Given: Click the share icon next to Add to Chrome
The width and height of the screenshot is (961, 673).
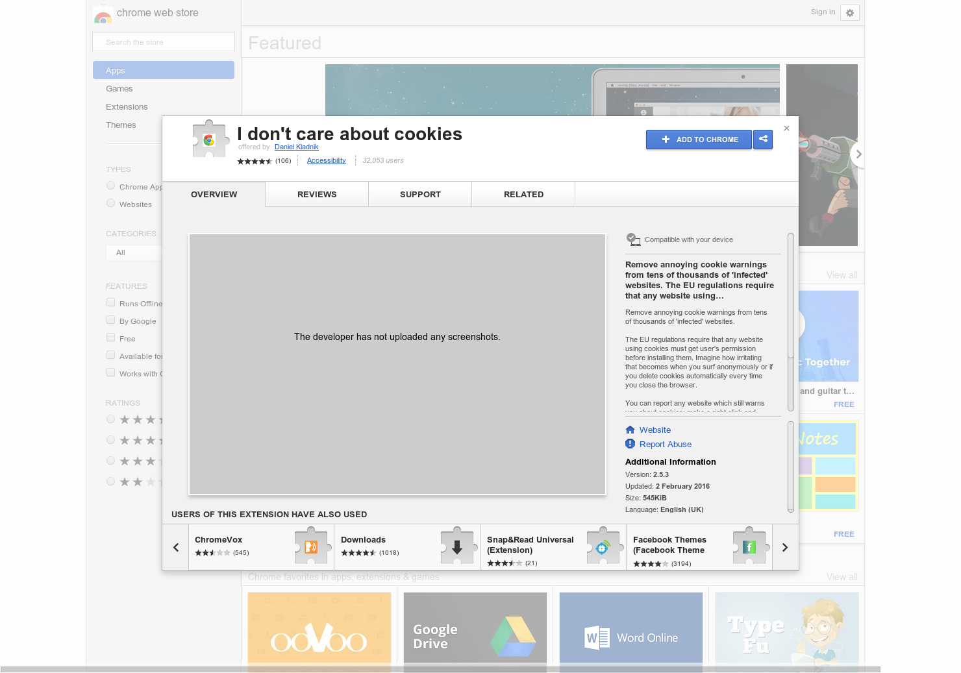Looking at the screenshot, I should pyautogui.click(x=763, y=140).
